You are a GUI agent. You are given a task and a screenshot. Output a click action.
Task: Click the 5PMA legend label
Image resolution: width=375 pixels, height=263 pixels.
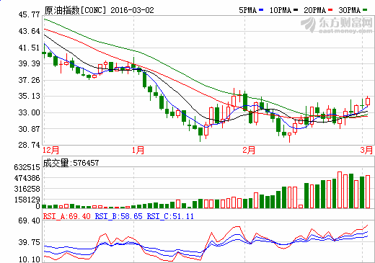point(247,10)
